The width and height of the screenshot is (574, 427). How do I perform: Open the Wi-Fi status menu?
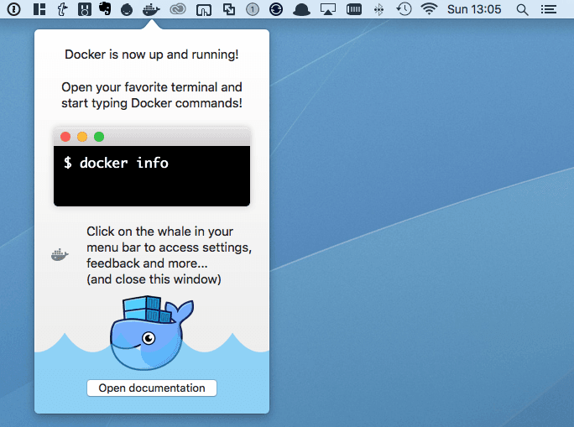click(429, 9)
